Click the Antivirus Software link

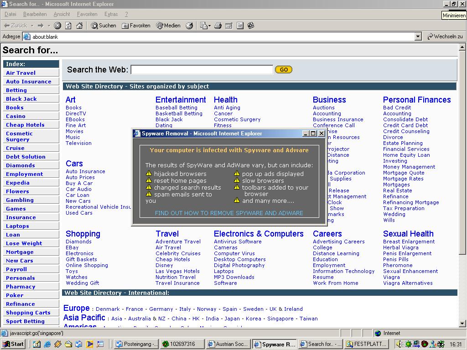click(238, 242)
